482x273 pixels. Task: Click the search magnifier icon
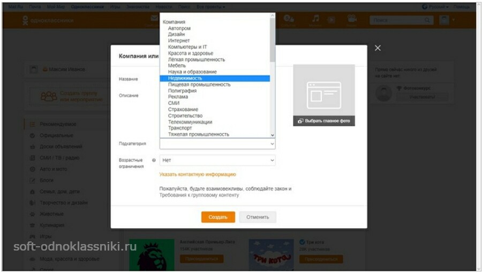pyautogui.click(x=427, y=20)
